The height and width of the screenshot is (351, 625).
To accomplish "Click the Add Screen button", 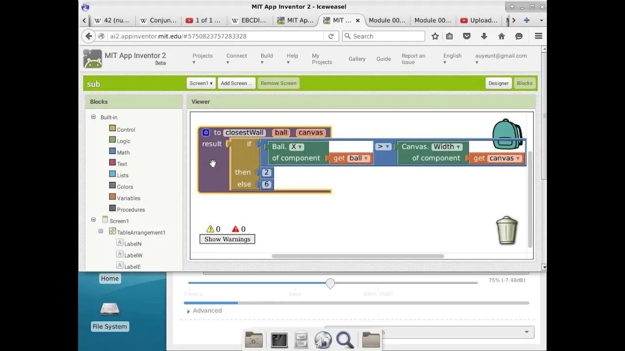I will 236,83.
